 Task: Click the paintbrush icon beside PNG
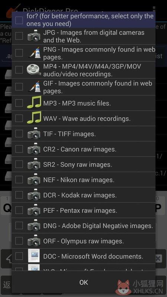(35, 53)
